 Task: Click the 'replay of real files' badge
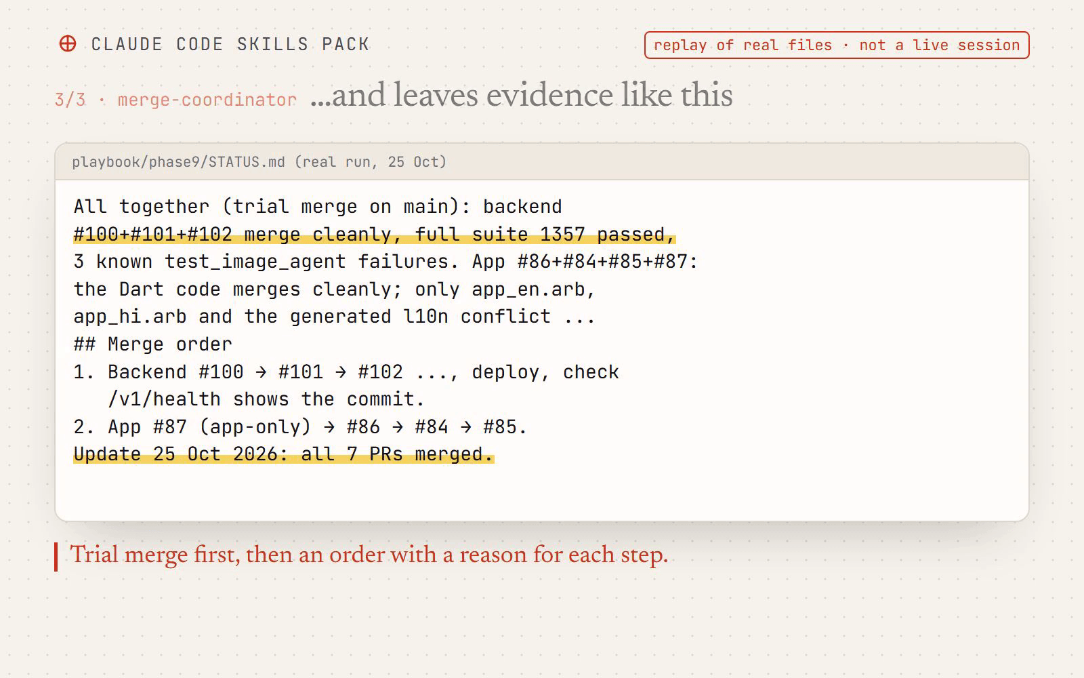(x=837, y=45)
